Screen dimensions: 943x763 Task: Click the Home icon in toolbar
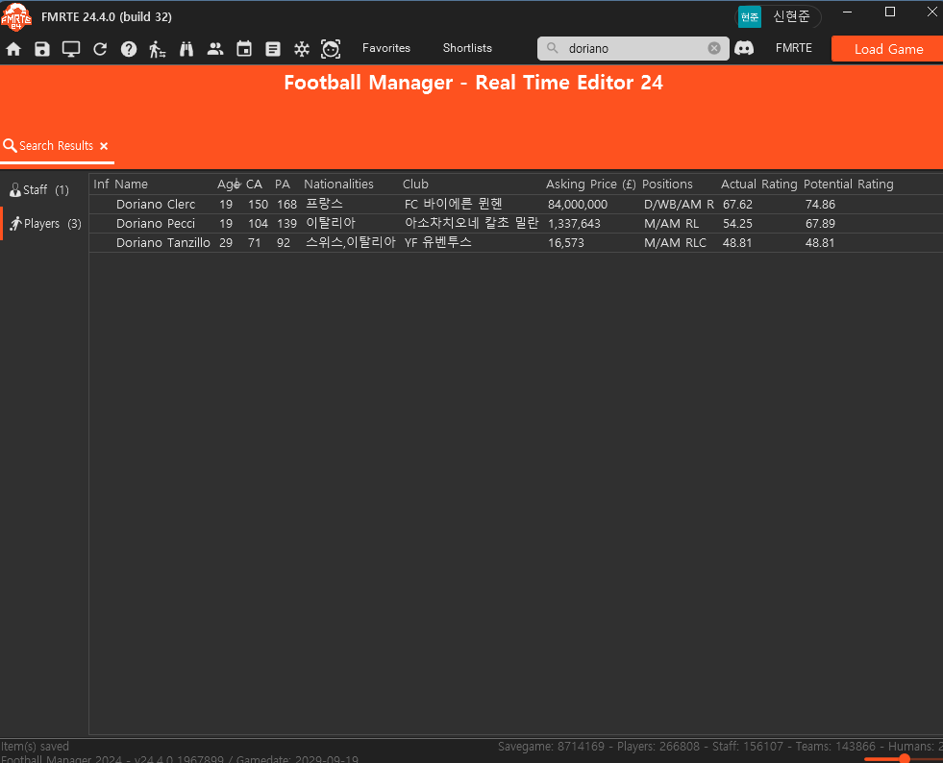coord(13,49)
